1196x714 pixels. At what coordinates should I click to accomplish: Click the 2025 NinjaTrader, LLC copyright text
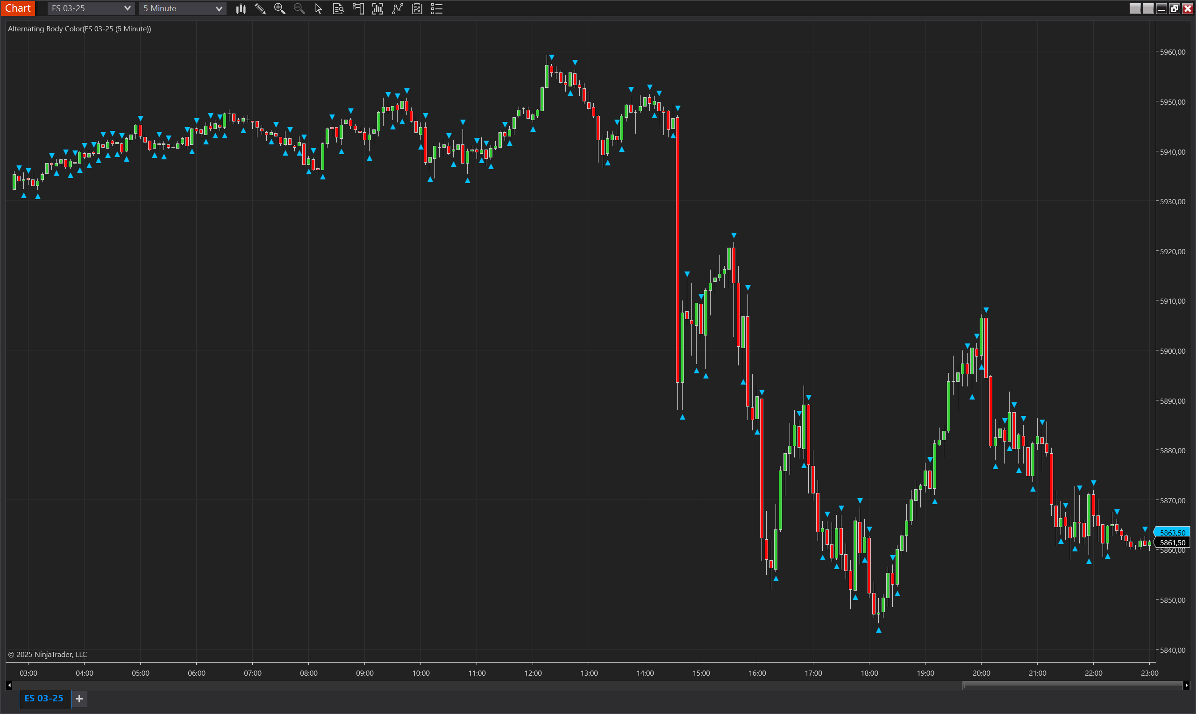[x=47, y=654]
